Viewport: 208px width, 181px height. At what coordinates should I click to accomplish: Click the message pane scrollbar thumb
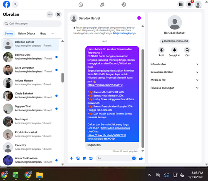[143, 99]
